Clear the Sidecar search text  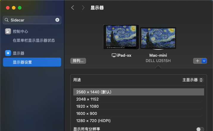pos(57,20)
